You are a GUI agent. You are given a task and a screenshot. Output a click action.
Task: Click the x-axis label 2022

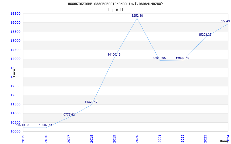coord(182,139)
